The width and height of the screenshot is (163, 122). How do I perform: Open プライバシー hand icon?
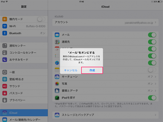5,100
